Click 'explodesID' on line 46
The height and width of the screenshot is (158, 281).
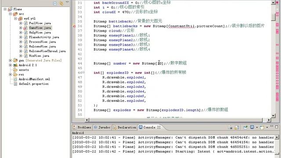[x=118, y=73]
